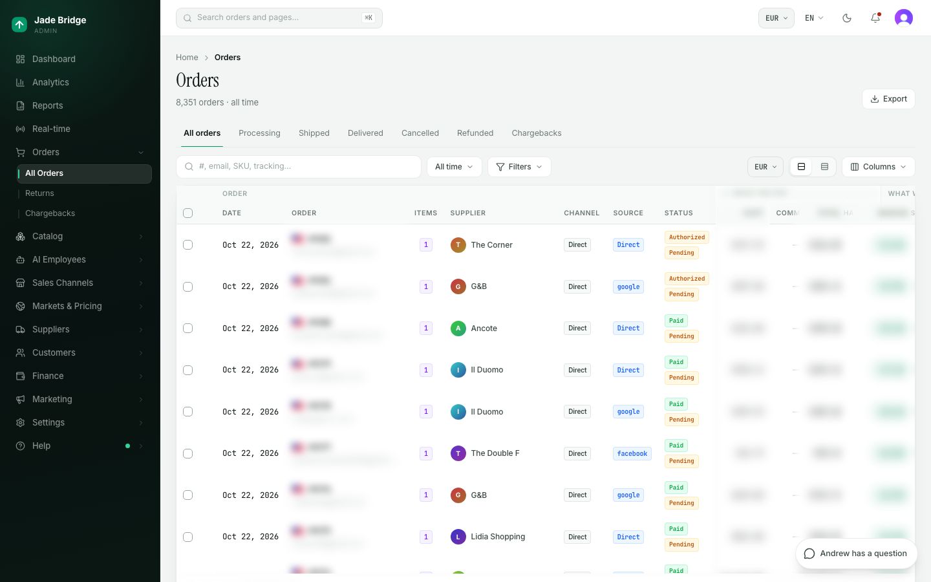Expand the Columns dropdown

click(x=878, y=167)
